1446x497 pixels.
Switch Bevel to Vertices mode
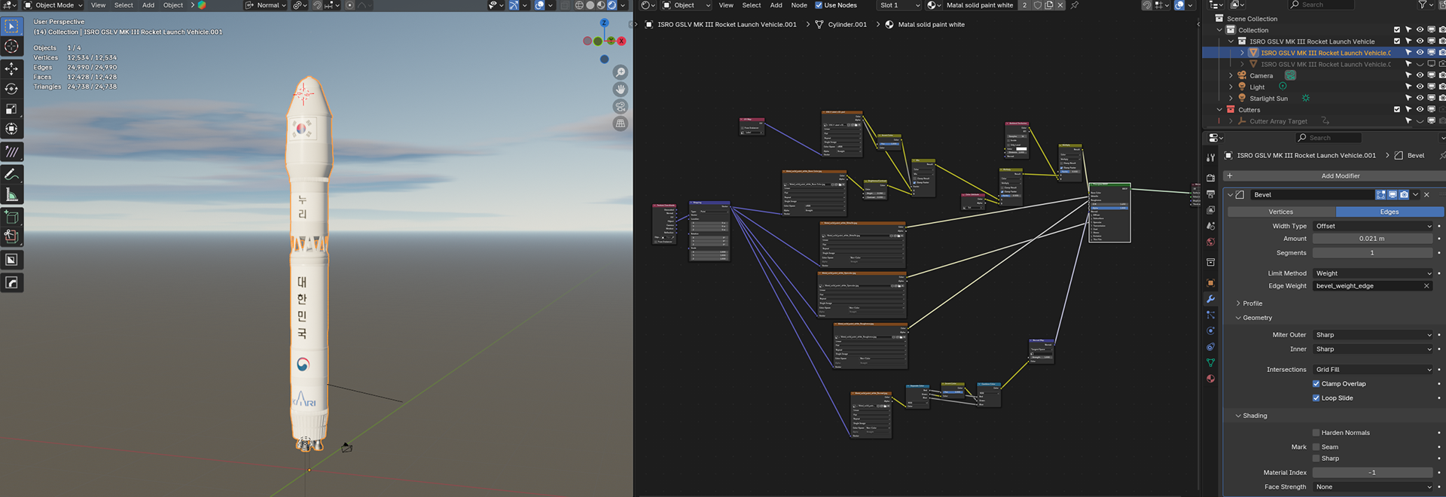(1281, 212)
